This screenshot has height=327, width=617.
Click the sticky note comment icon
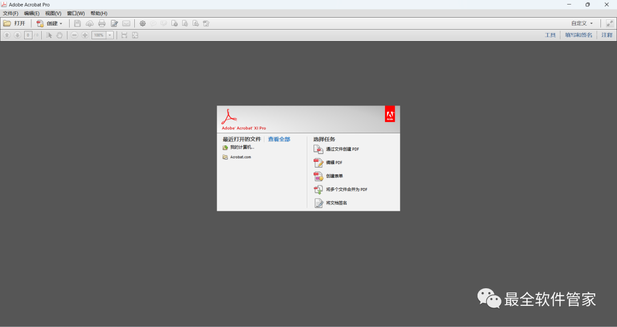(x=153, y=23)
